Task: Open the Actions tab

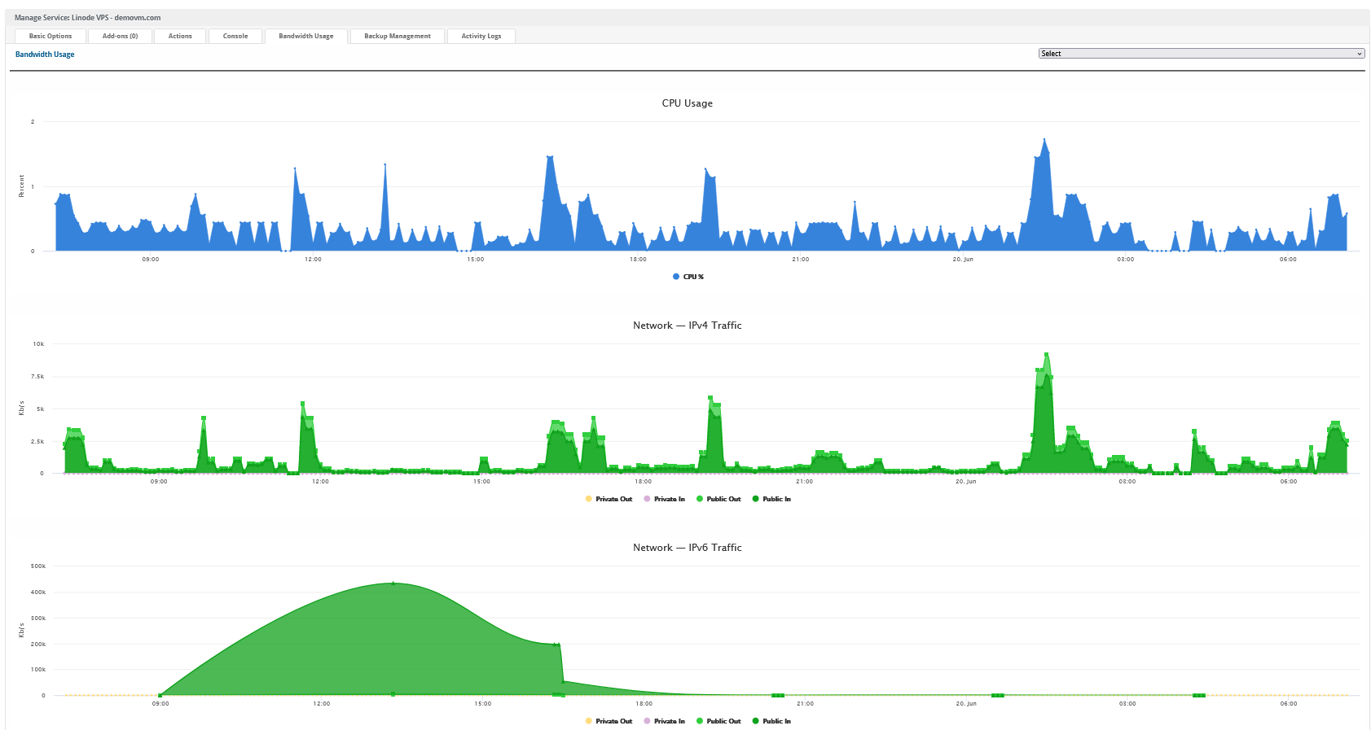Action: (180, 36)
